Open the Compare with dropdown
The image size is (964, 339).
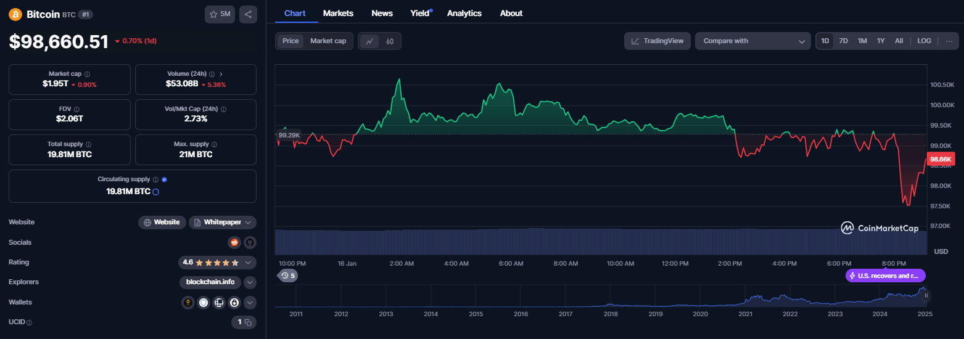752,41
